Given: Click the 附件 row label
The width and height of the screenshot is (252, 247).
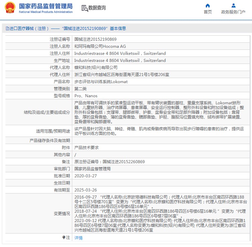Looking at the screenshot, I should pos(66,147).
